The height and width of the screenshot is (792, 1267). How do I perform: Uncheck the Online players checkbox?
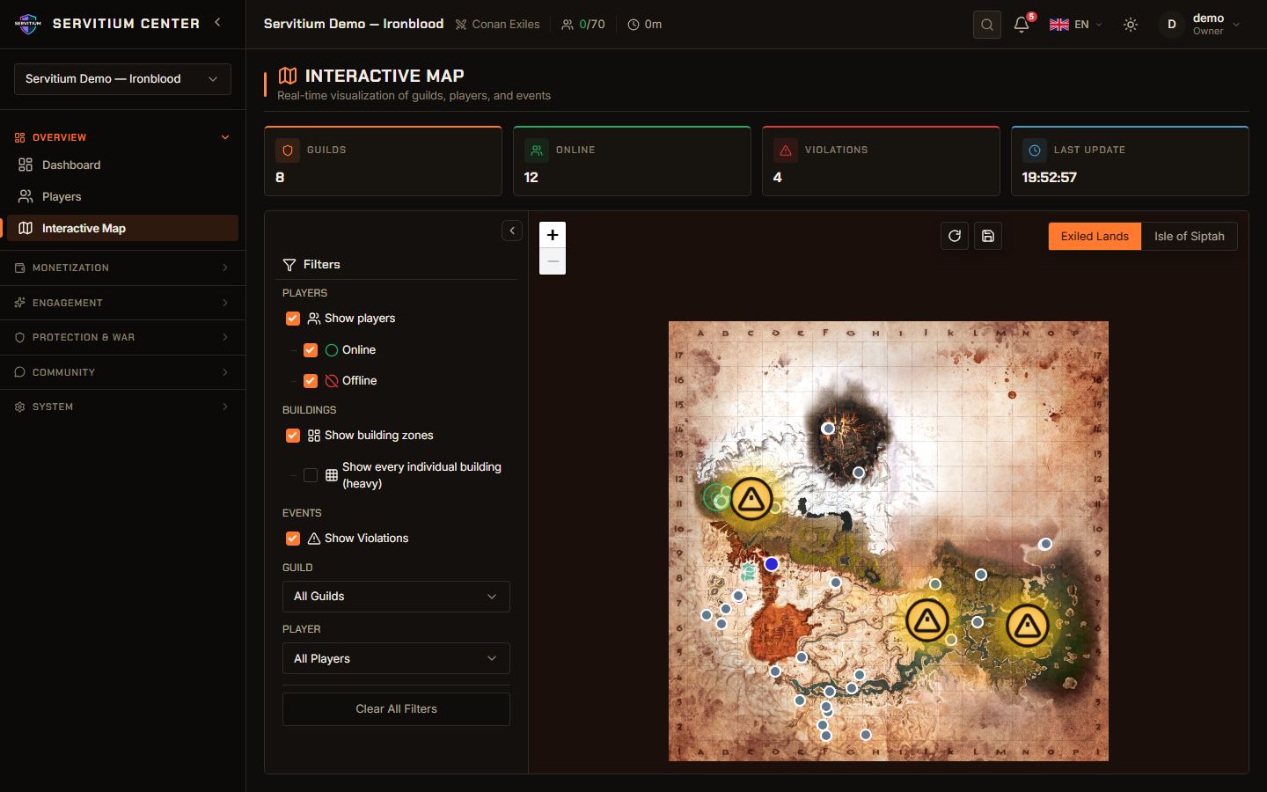[311, 350]
